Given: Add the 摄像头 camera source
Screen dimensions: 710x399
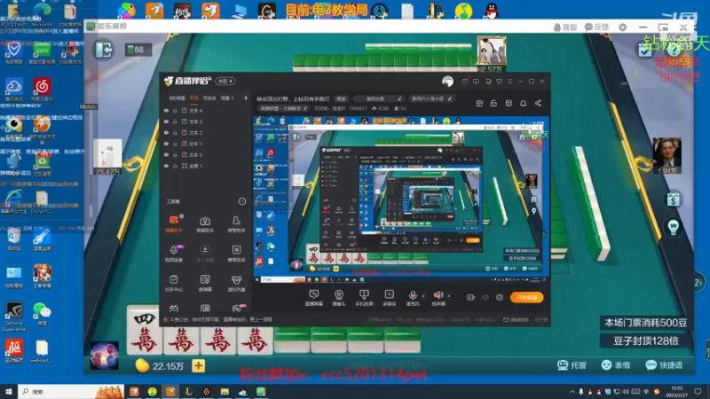Looking at the screenshot, I should [339, 298].
